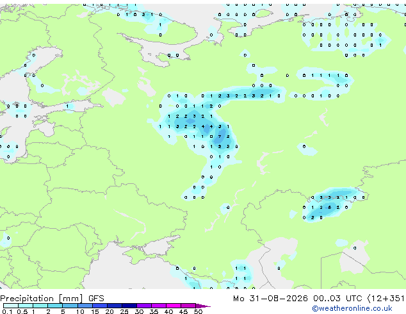
Task: Click the legend label "25"
Action: 124,311
